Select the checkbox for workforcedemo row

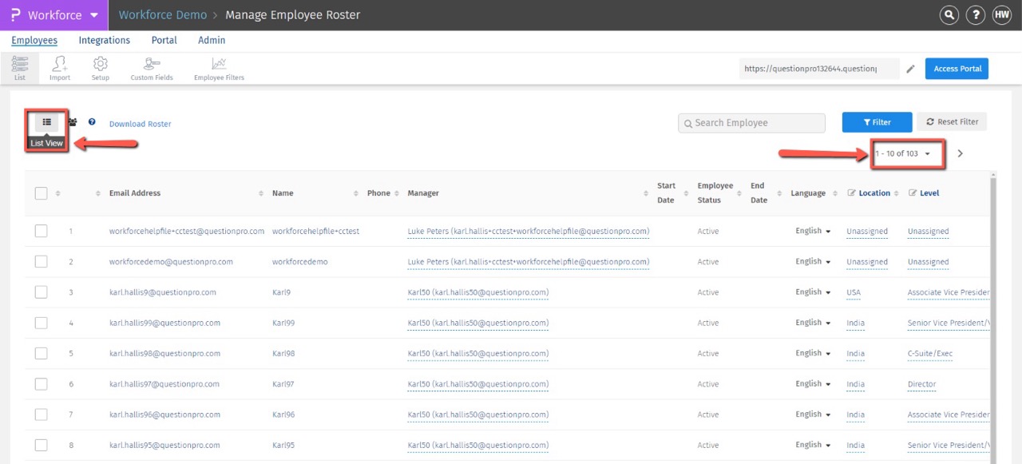pos(42,262)
